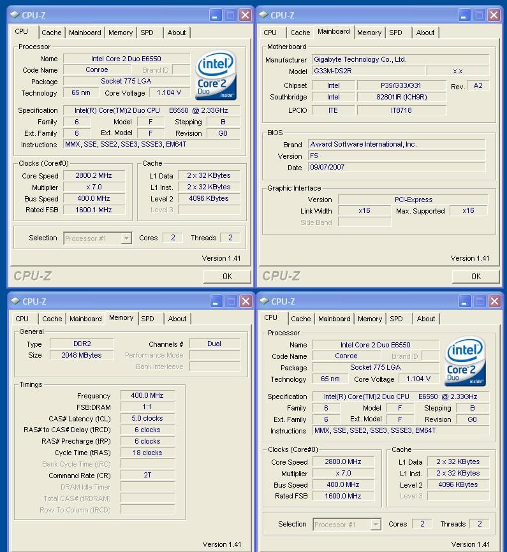Minimize the top-left CPU-Z window
The width and height of the screenshot is (507, 552).
coord(216,15)
